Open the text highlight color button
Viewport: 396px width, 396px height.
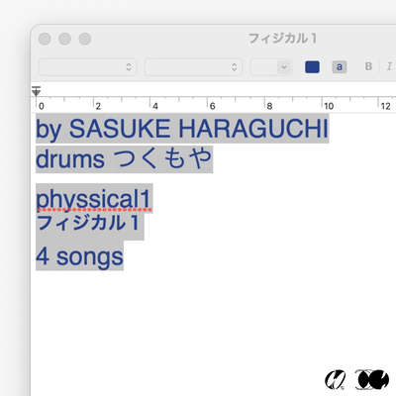pos(340,67)
